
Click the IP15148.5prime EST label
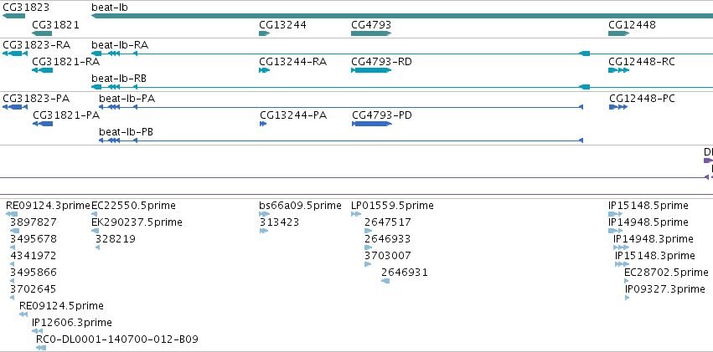coord(648,206)
